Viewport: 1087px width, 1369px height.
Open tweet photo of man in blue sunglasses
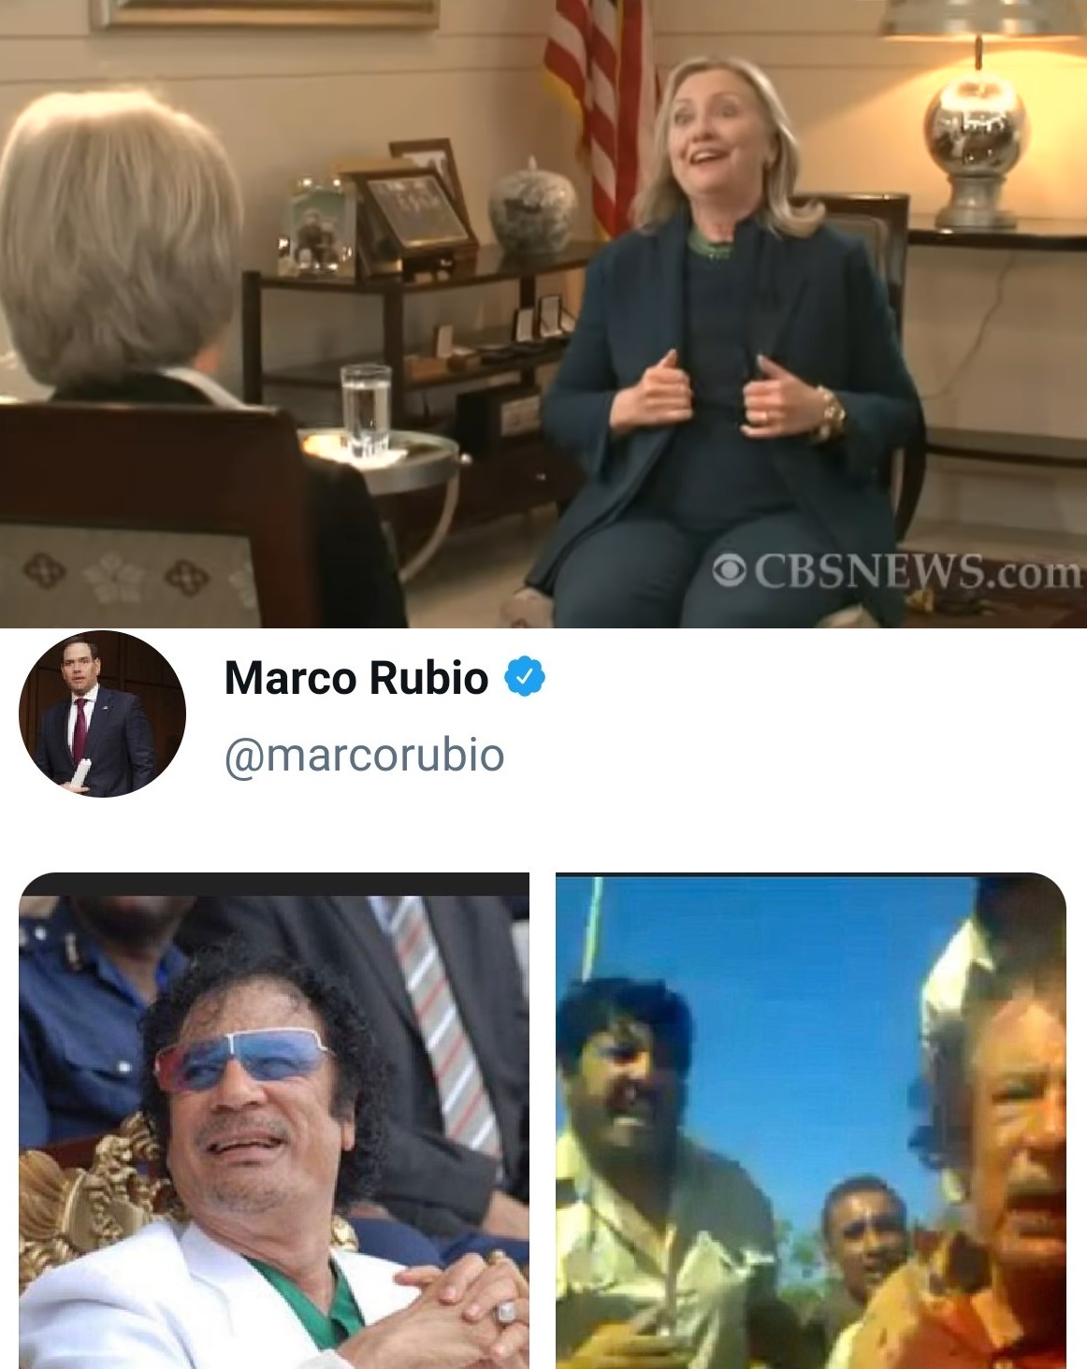click(274, 1120)
